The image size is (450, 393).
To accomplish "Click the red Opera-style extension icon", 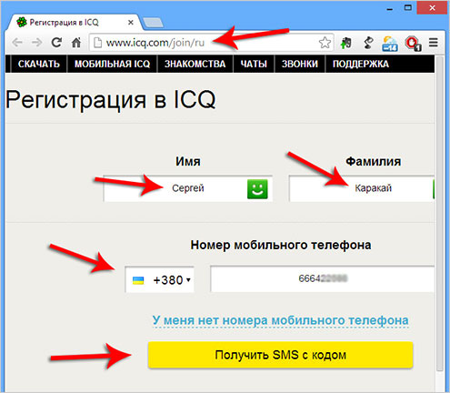I will [413, 44].
